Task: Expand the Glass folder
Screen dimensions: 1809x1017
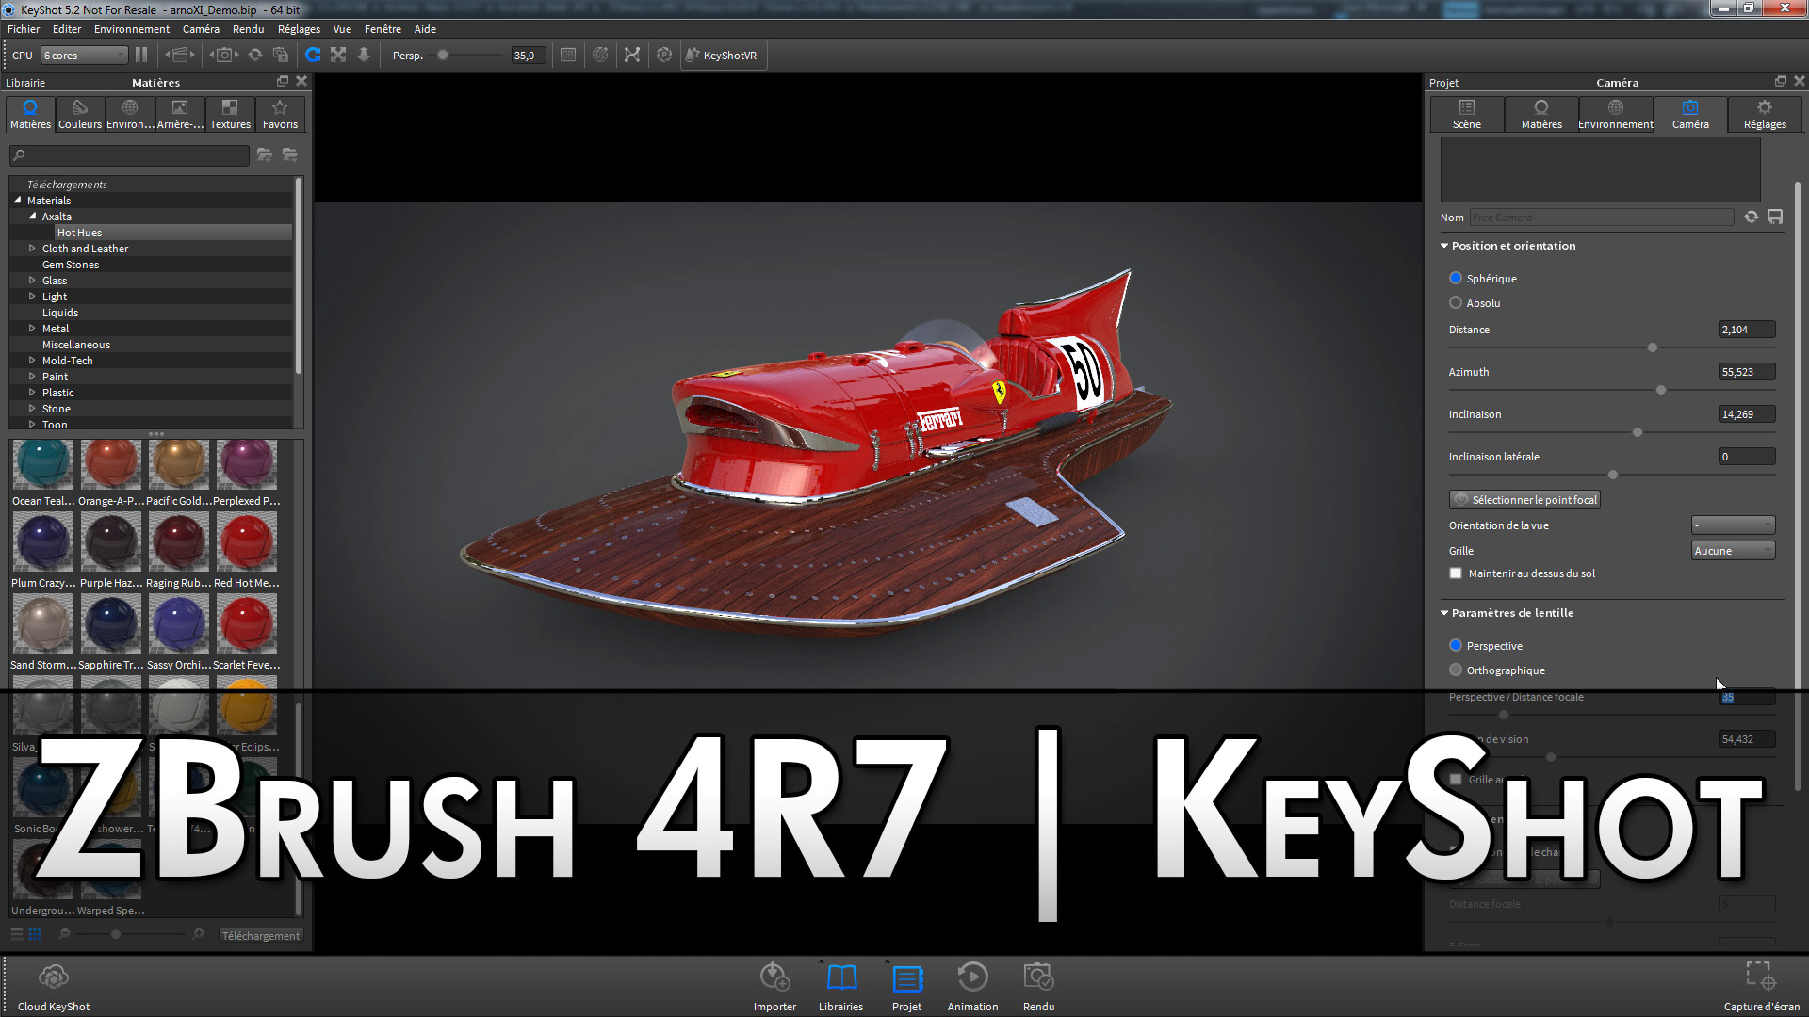Action: tap(32, 280)
